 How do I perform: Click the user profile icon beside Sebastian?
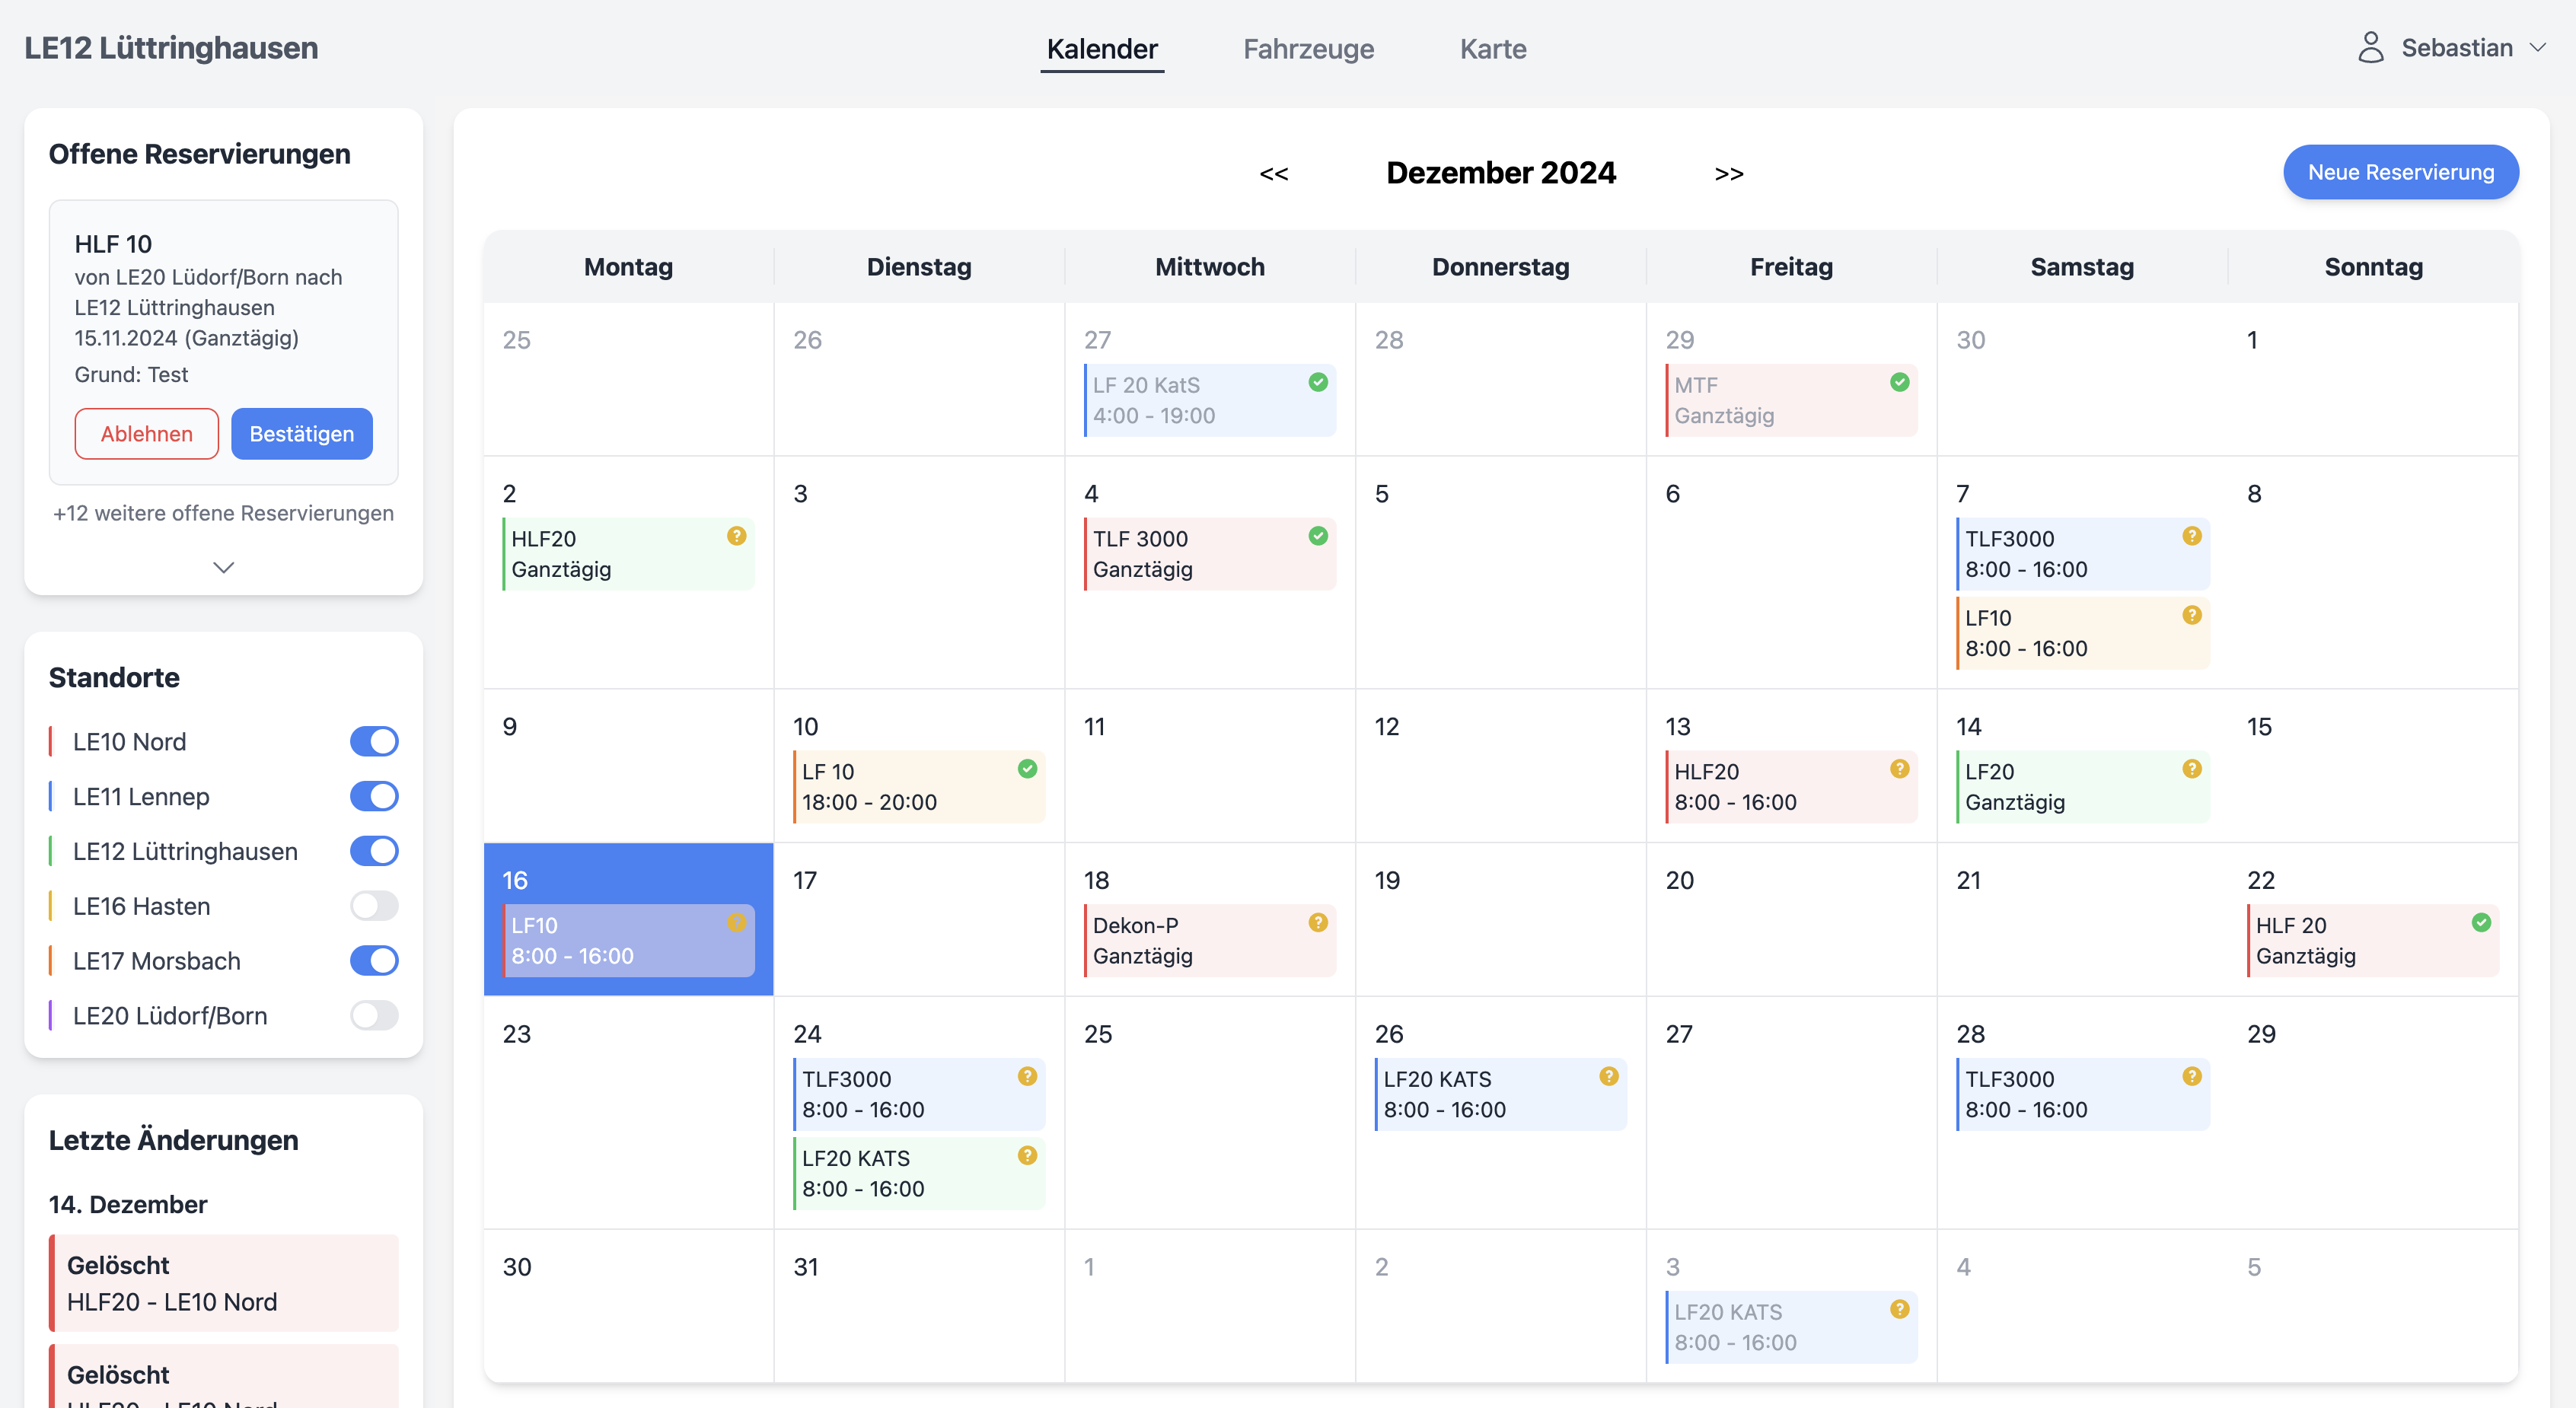point(2370,48)
